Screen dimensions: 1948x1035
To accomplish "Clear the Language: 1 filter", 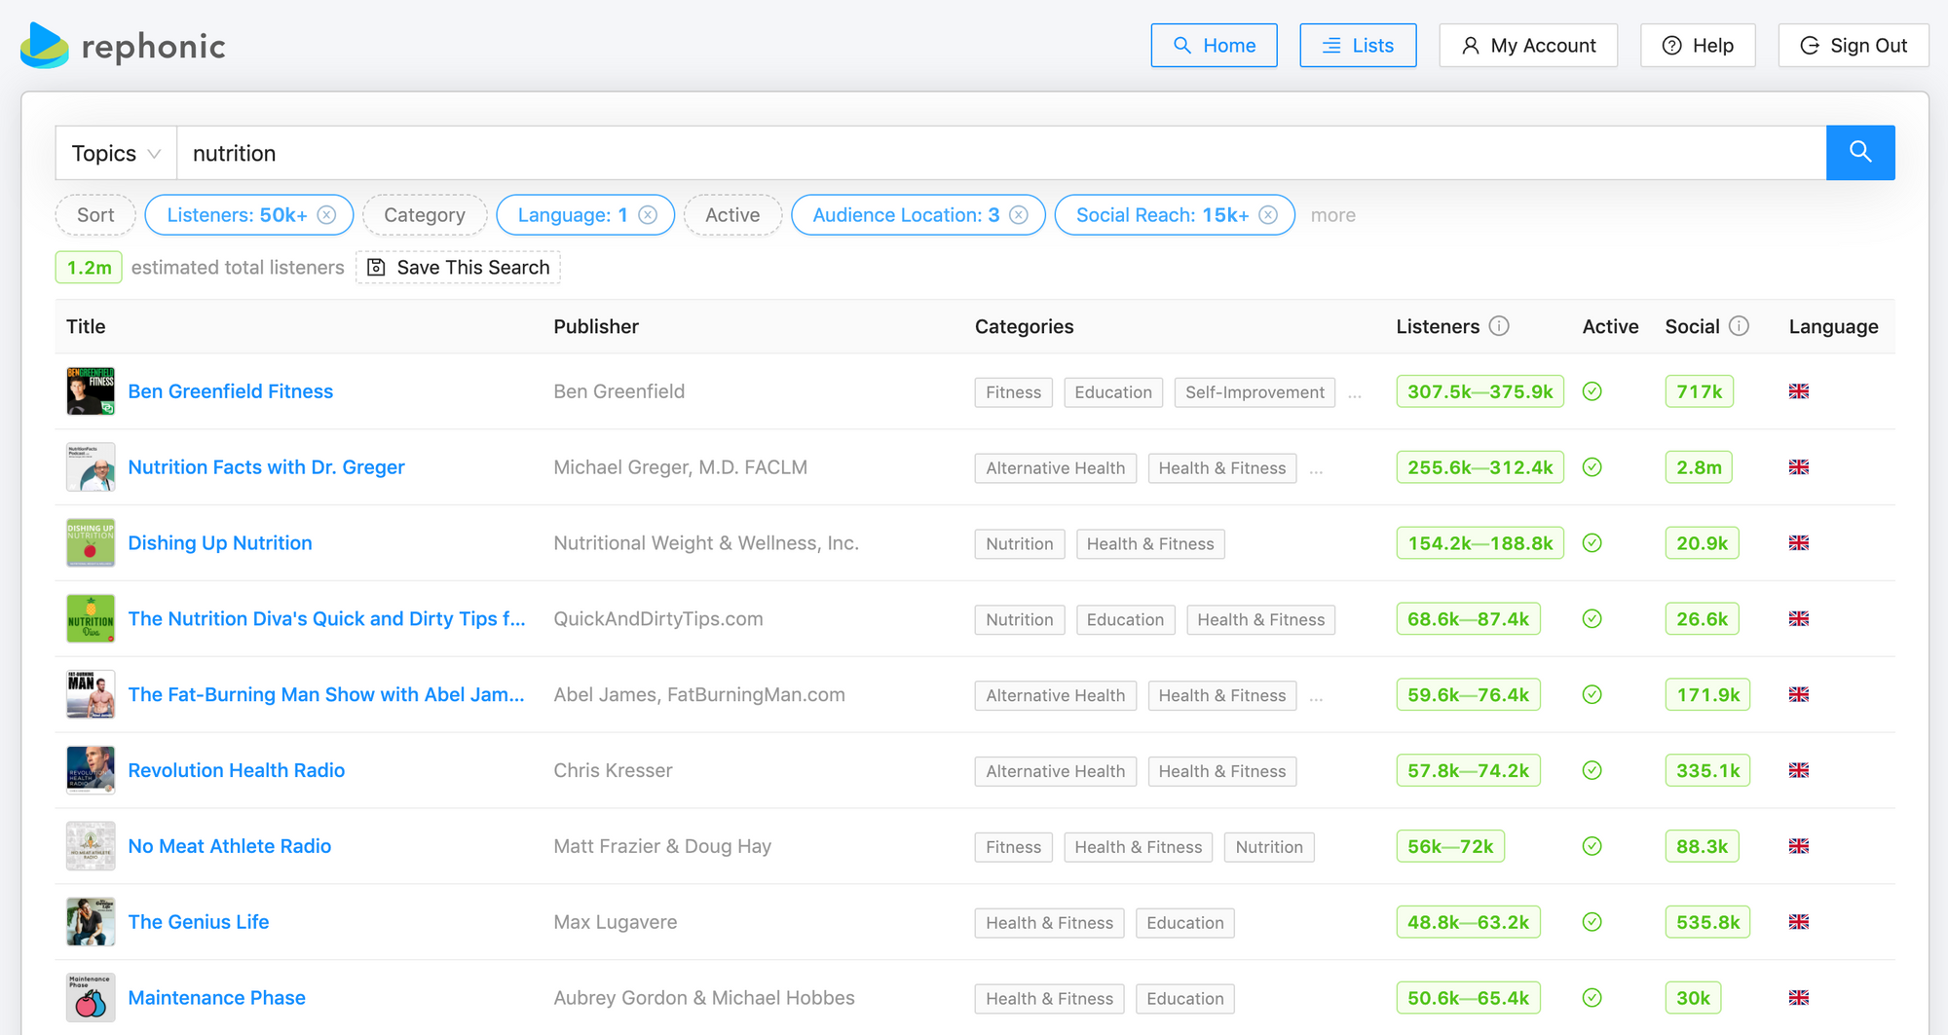I will (648, 215).
